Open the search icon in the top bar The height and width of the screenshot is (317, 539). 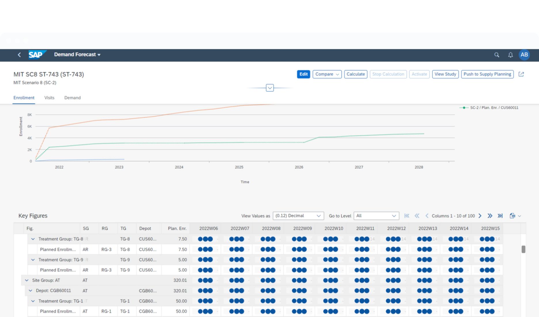point(496,55)
